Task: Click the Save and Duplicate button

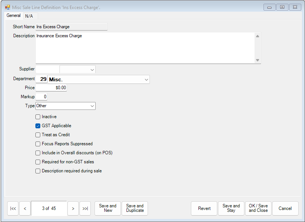Action: click(x=134, y=208)
